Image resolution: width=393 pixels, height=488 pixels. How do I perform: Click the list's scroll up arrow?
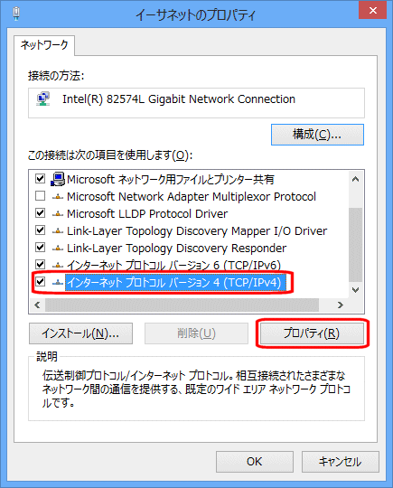[x=355, y=179]
